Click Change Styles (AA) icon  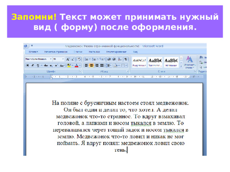(x=189, y=59)
